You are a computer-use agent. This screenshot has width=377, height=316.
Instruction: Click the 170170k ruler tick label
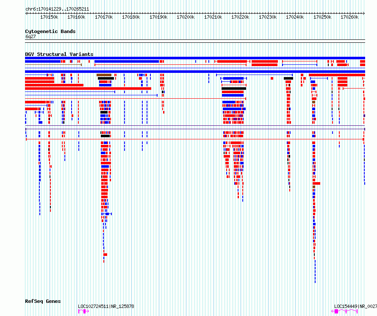coord(104,17)
